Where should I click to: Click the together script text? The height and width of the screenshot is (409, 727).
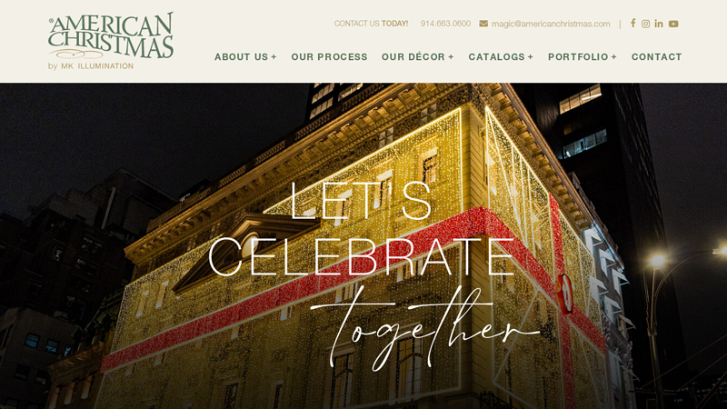coord(425,327)
